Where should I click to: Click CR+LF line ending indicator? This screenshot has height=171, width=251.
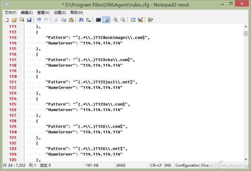click(156, 166)
